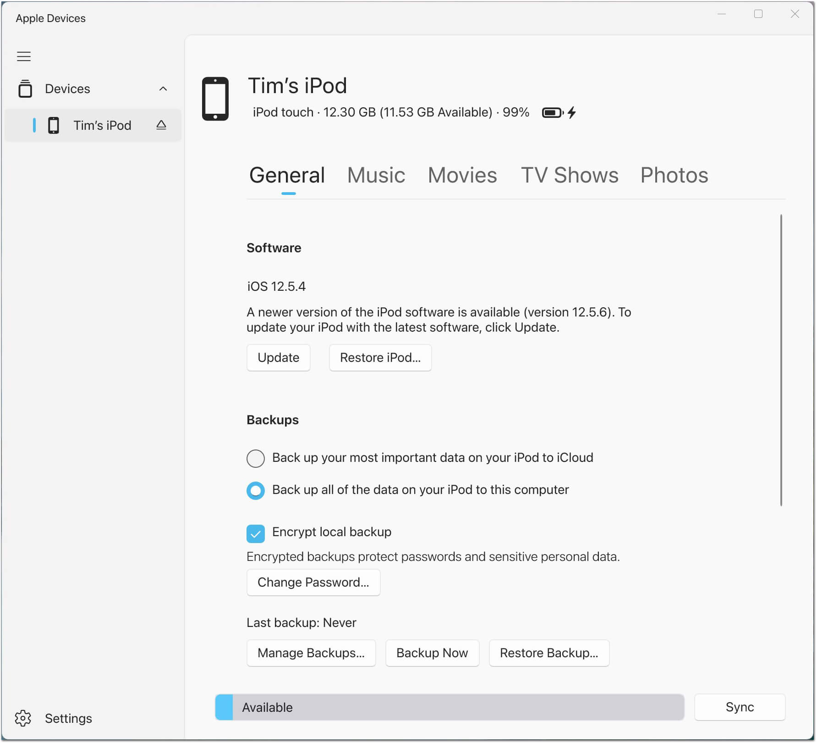Click the iPod device icon in sidebar row
Screen dimensions: 817x743
(54, 125)
